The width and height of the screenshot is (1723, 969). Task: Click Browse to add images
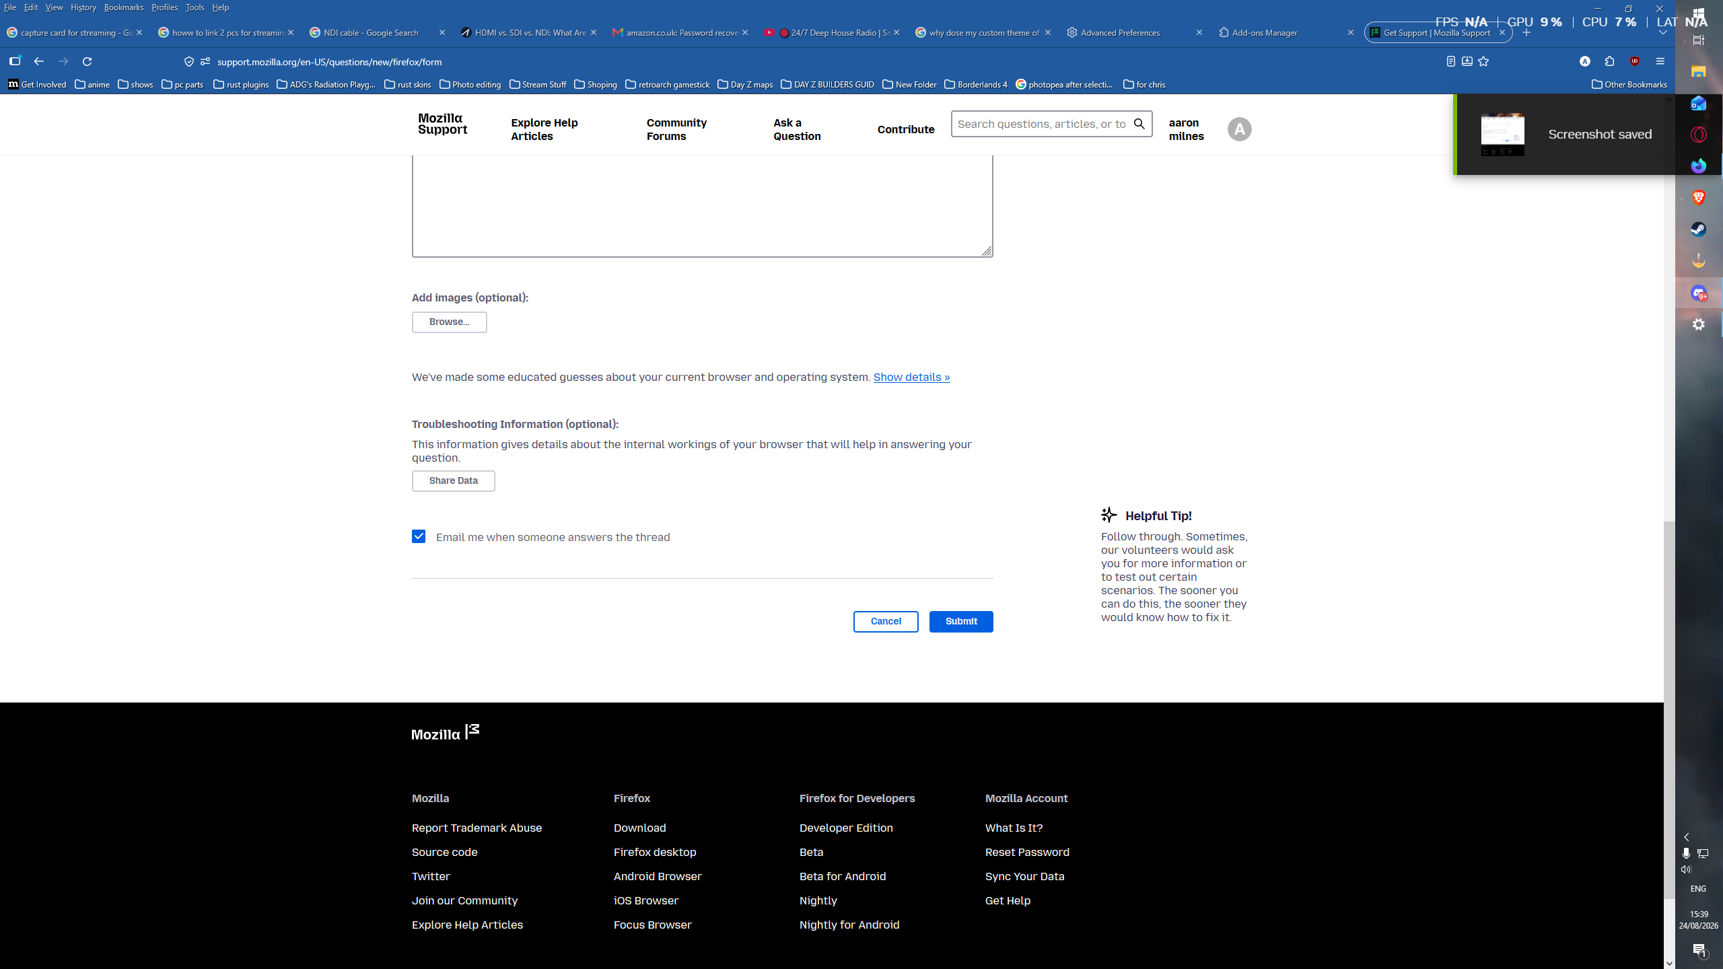(x=449, y=322)
